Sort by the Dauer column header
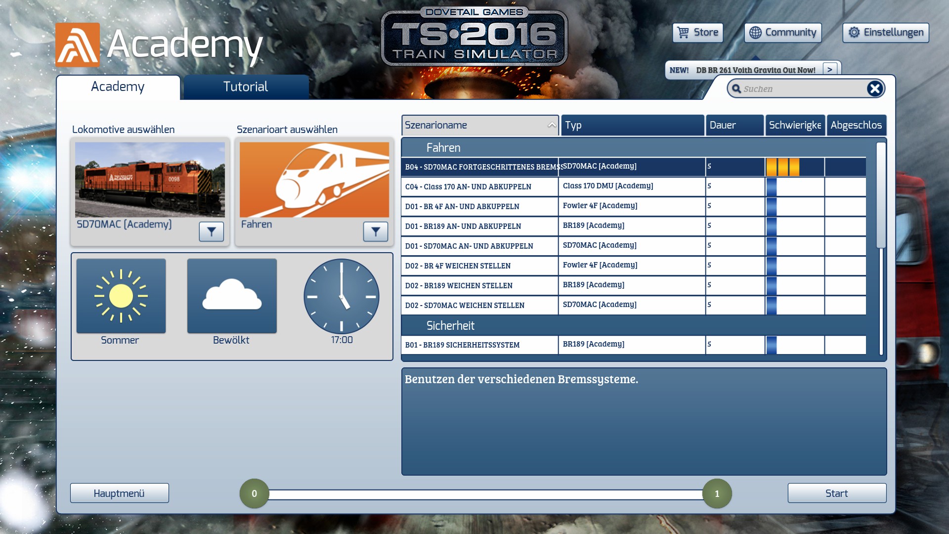Screen dimensions: 949x534 (735, 125)
